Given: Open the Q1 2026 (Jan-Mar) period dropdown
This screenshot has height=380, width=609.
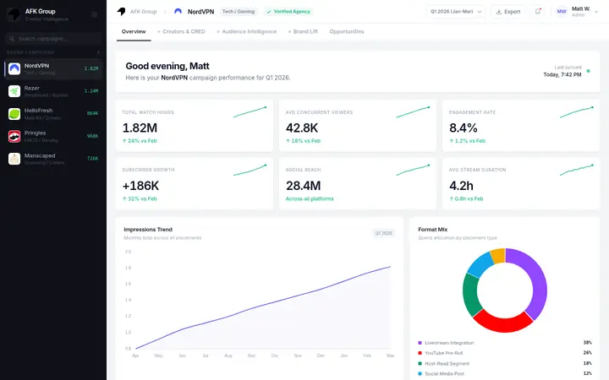Looking at the screenshot, I should coord(456,12).
